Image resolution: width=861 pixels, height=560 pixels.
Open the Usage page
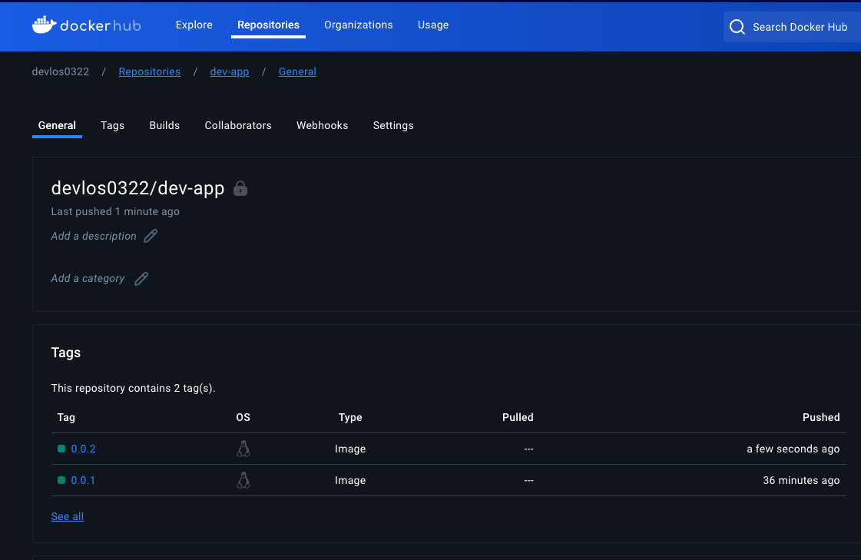click(432, 25)
